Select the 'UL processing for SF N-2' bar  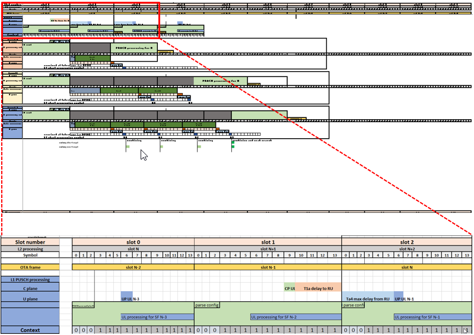(295, 317)
